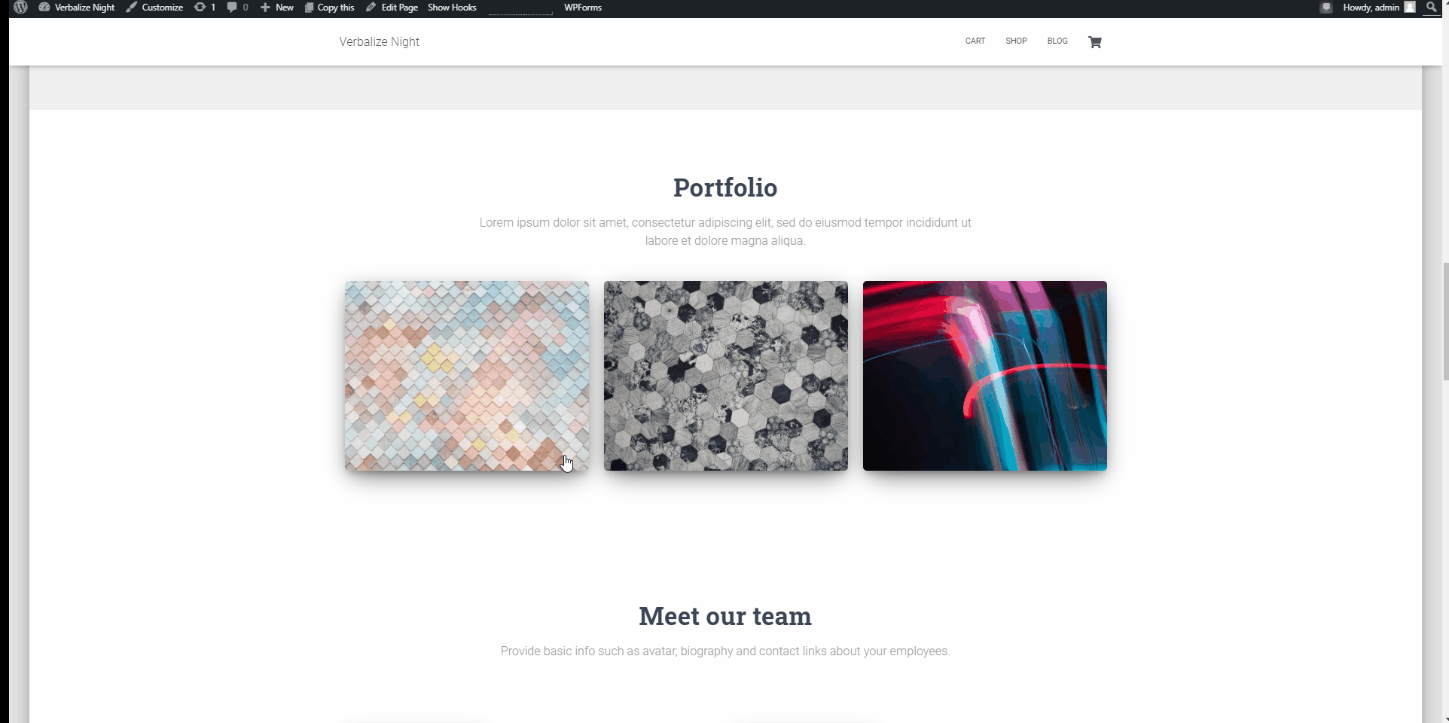This screenshot has width=1449, height=723.
Task: Click the Verbalize Night site title
Action: [x=379, y=42]
